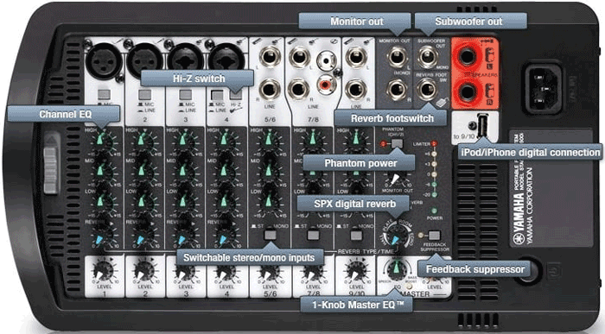Viewport: 605px width, 334px height.
Task: Click the channel 1 LEVEL knob
Action: click(104, 271)
